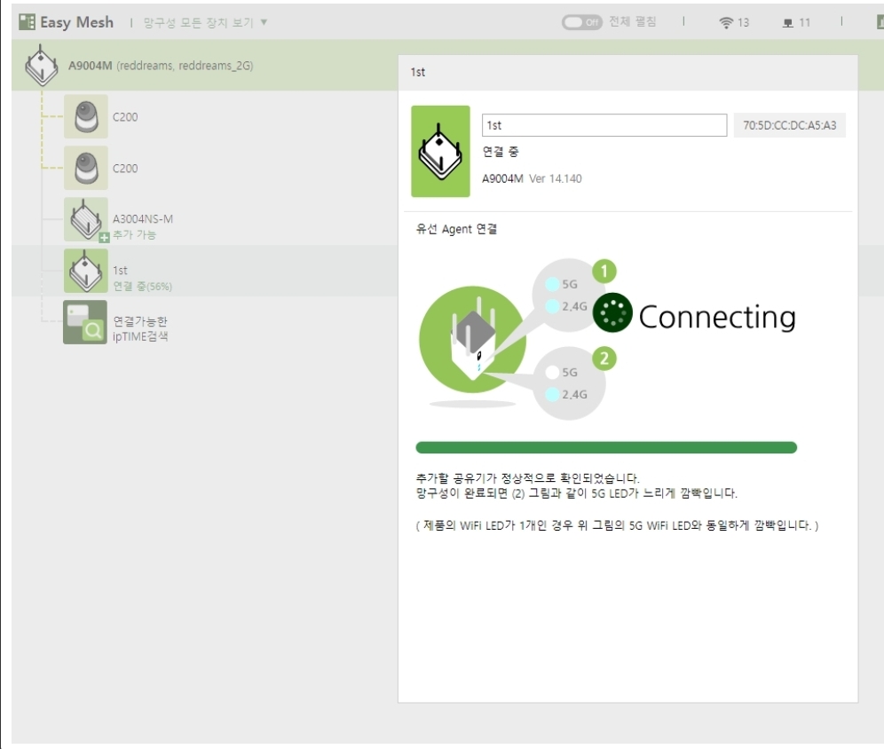This screenshot has height=749, width=884.
Task: Click the A3004NS-M addable status link
Action: [134, 234]
